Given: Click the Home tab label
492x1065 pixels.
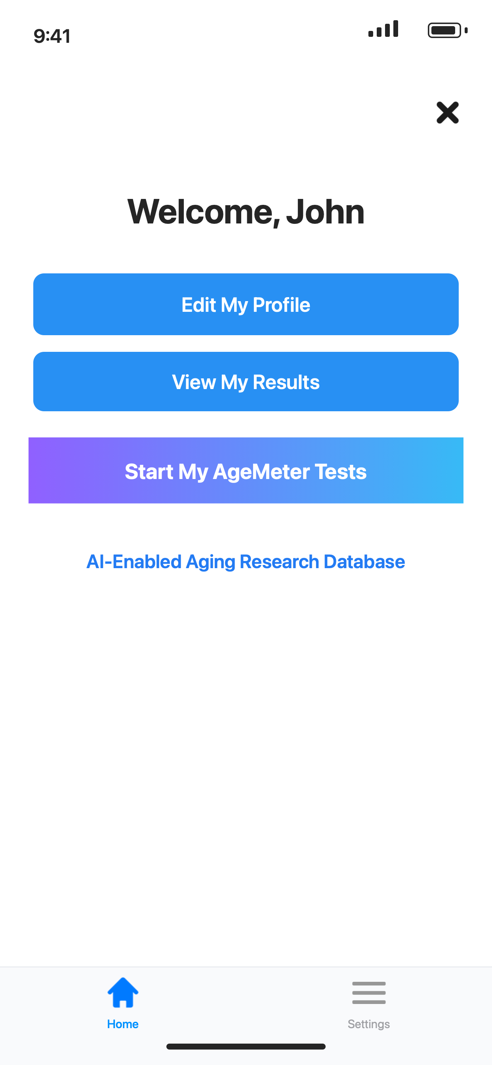Looking at the screenshot, I should point(123,1024).
